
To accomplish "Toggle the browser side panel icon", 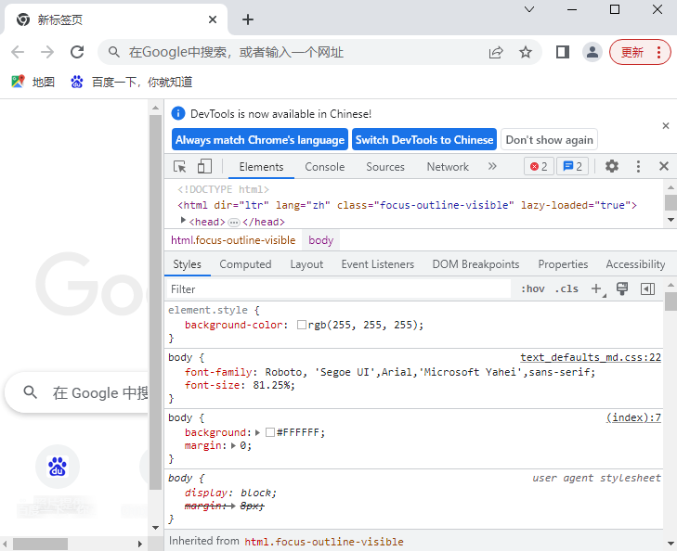I will pyautogui.click(x=562, y=52).
